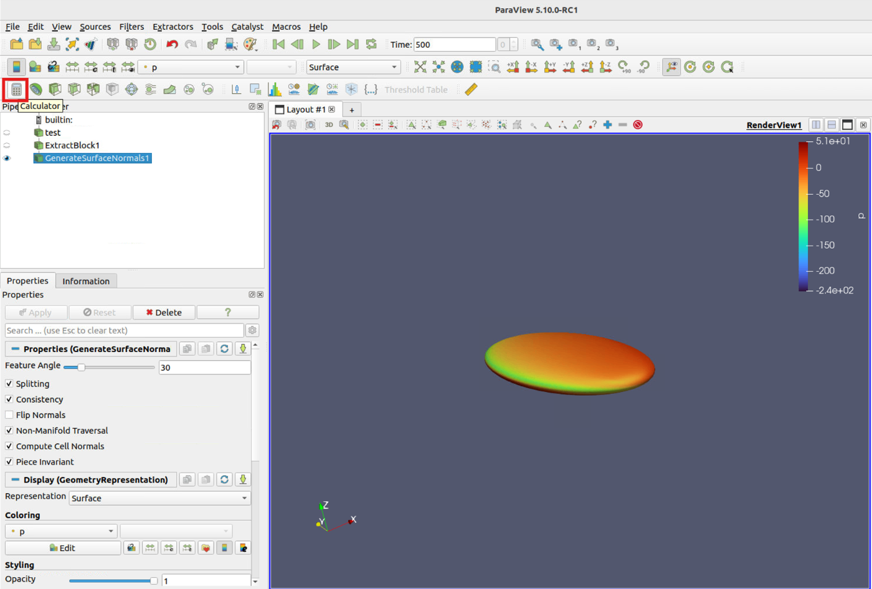Collapse the Display (GeometryRepresentation) section
This screenshot has height=589, width=872.
15,480
